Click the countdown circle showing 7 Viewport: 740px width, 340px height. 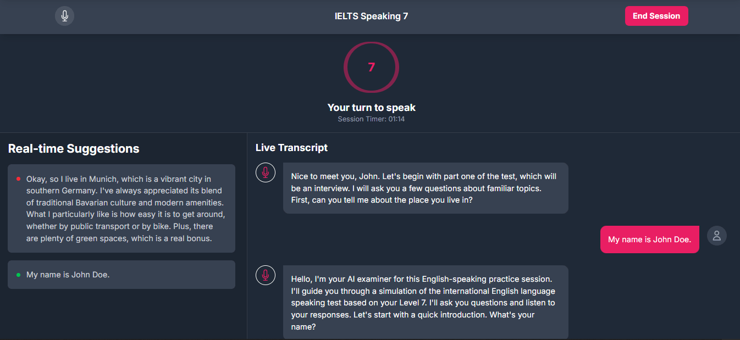[x=371, y=67]
